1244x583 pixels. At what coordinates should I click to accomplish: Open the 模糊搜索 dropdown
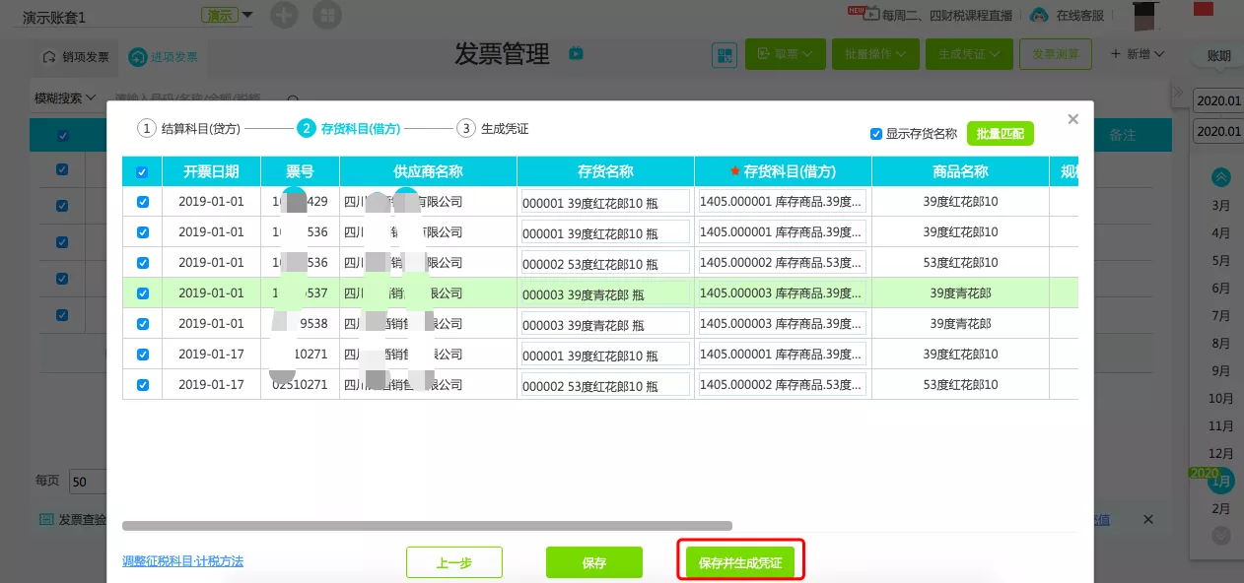pos(64,98)
